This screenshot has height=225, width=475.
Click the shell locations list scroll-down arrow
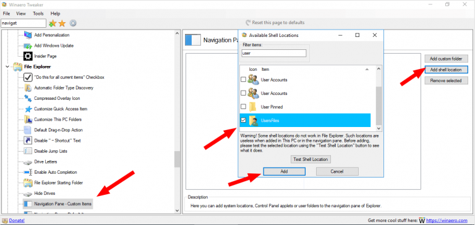[x=379, y=128]
